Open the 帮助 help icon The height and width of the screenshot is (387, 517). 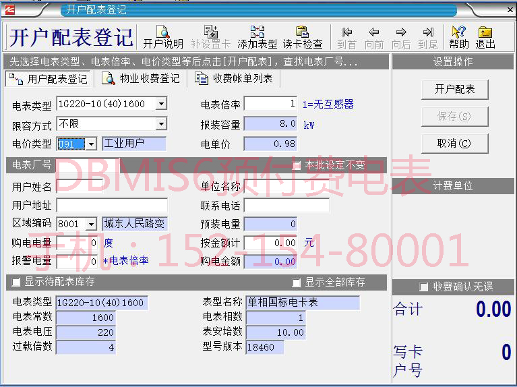pyautogui.click(x=458, y=36)
